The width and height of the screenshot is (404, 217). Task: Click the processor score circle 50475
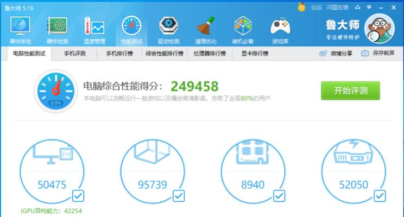point(52,171)
